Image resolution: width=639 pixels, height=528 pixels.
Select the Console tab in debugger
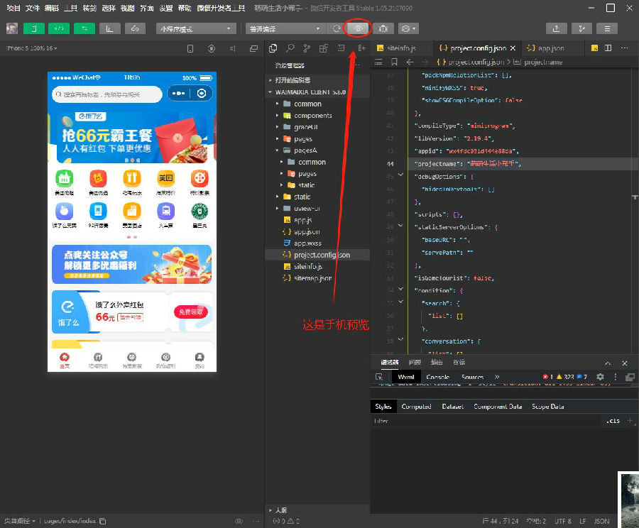437,377
